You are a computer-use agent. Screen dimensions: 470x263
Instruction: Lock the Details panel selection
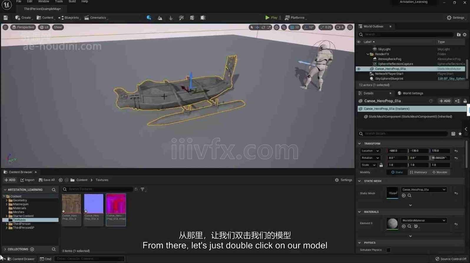pos(465,101)
